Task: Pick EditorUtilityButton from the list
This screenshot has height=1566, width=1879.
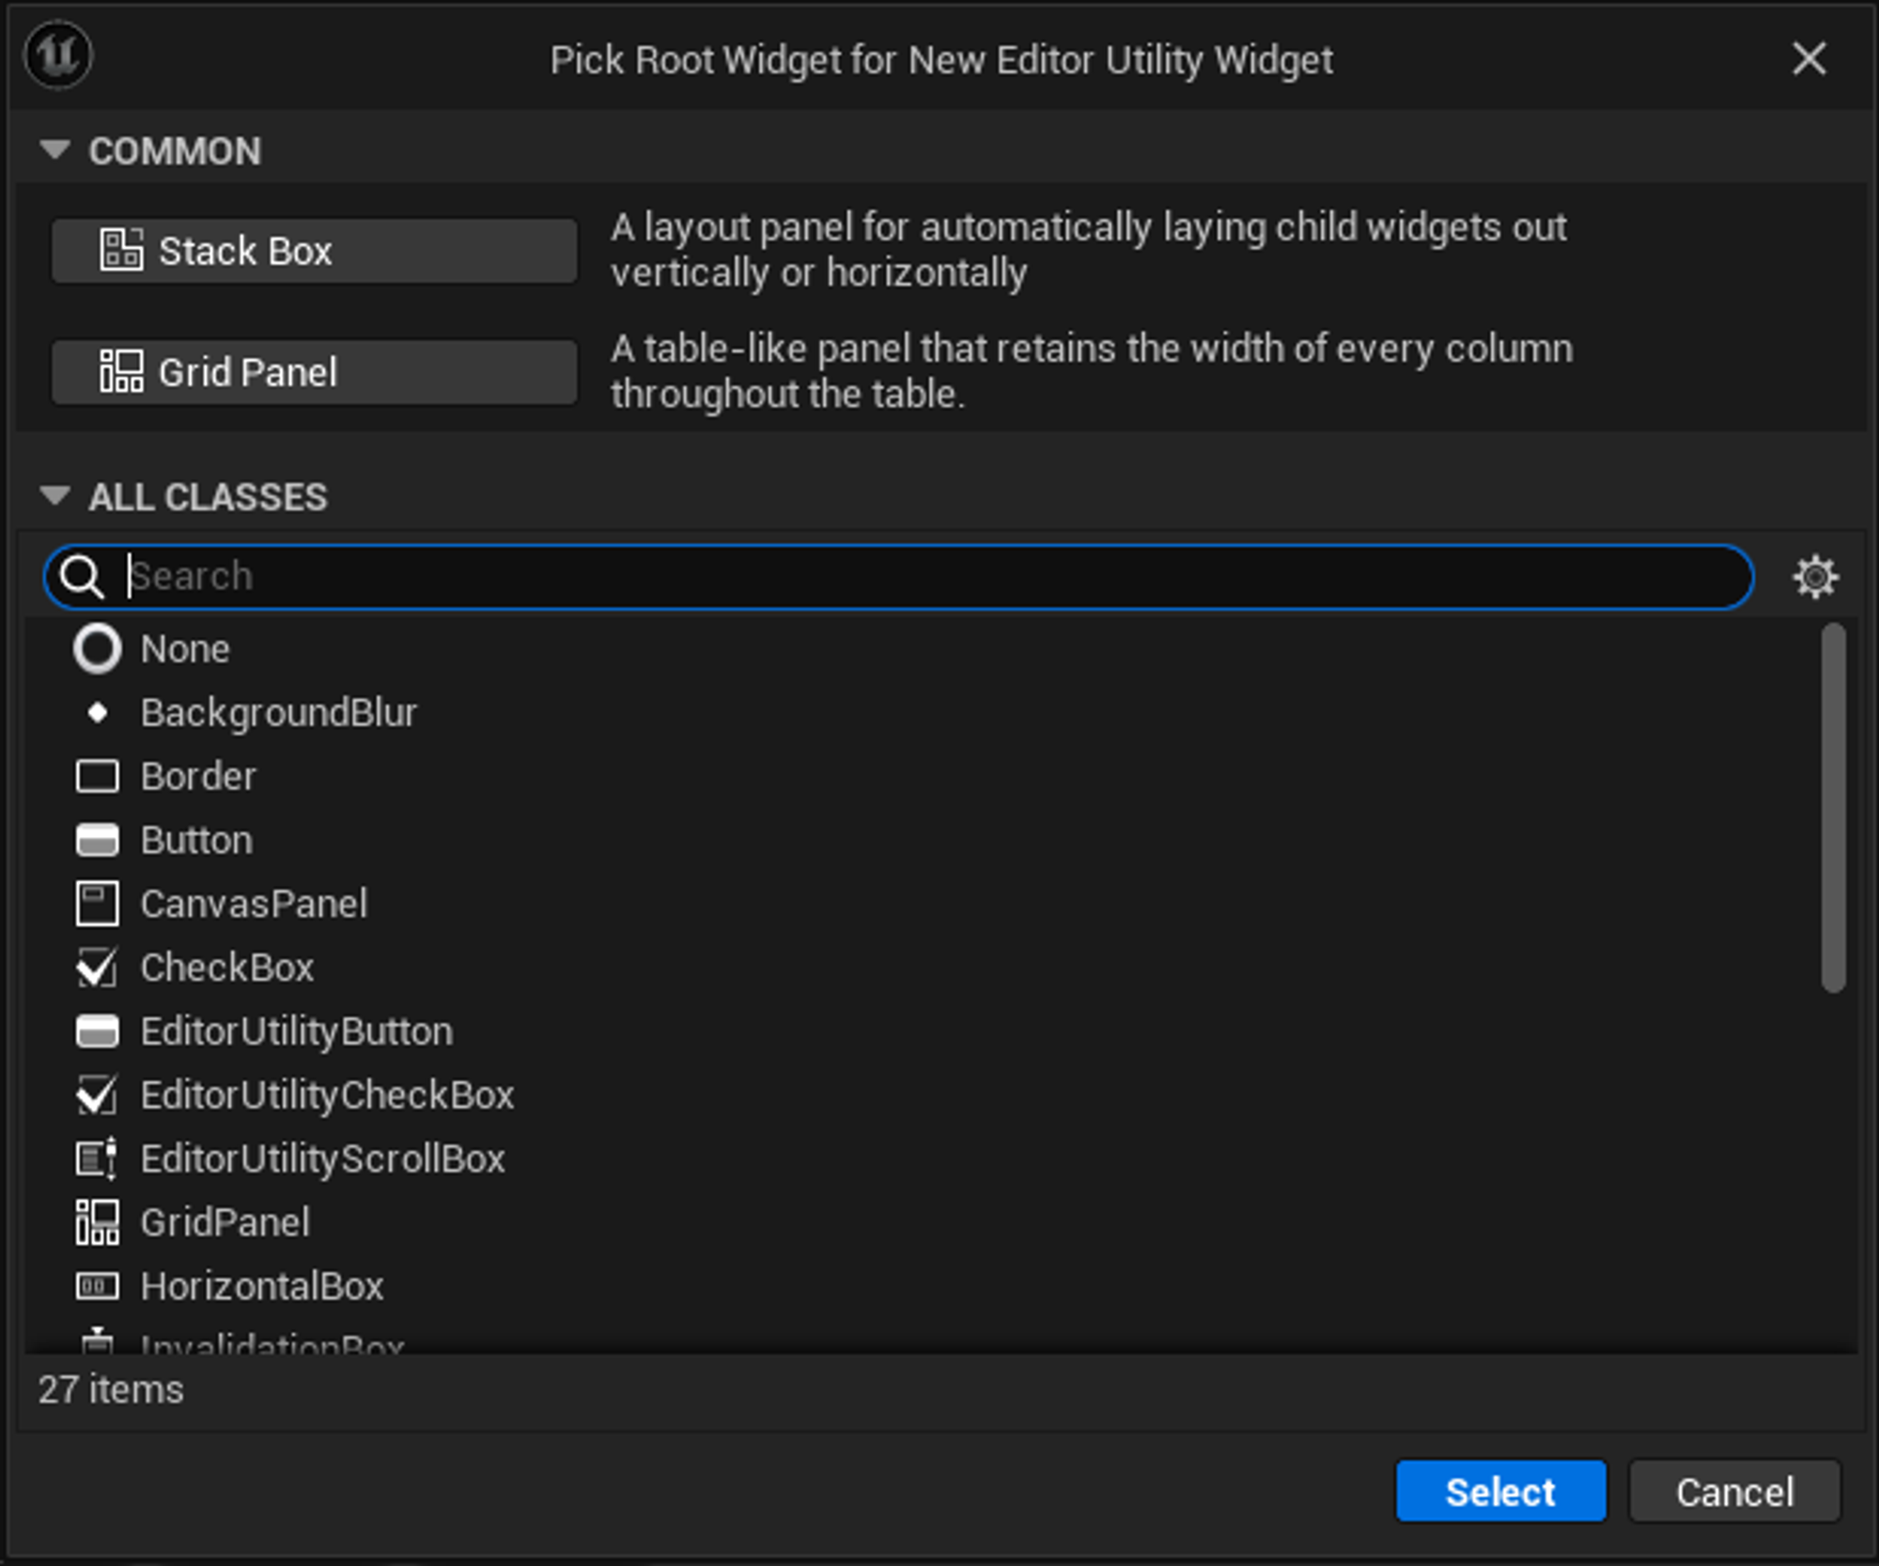Action: [x=296, y=1031]
